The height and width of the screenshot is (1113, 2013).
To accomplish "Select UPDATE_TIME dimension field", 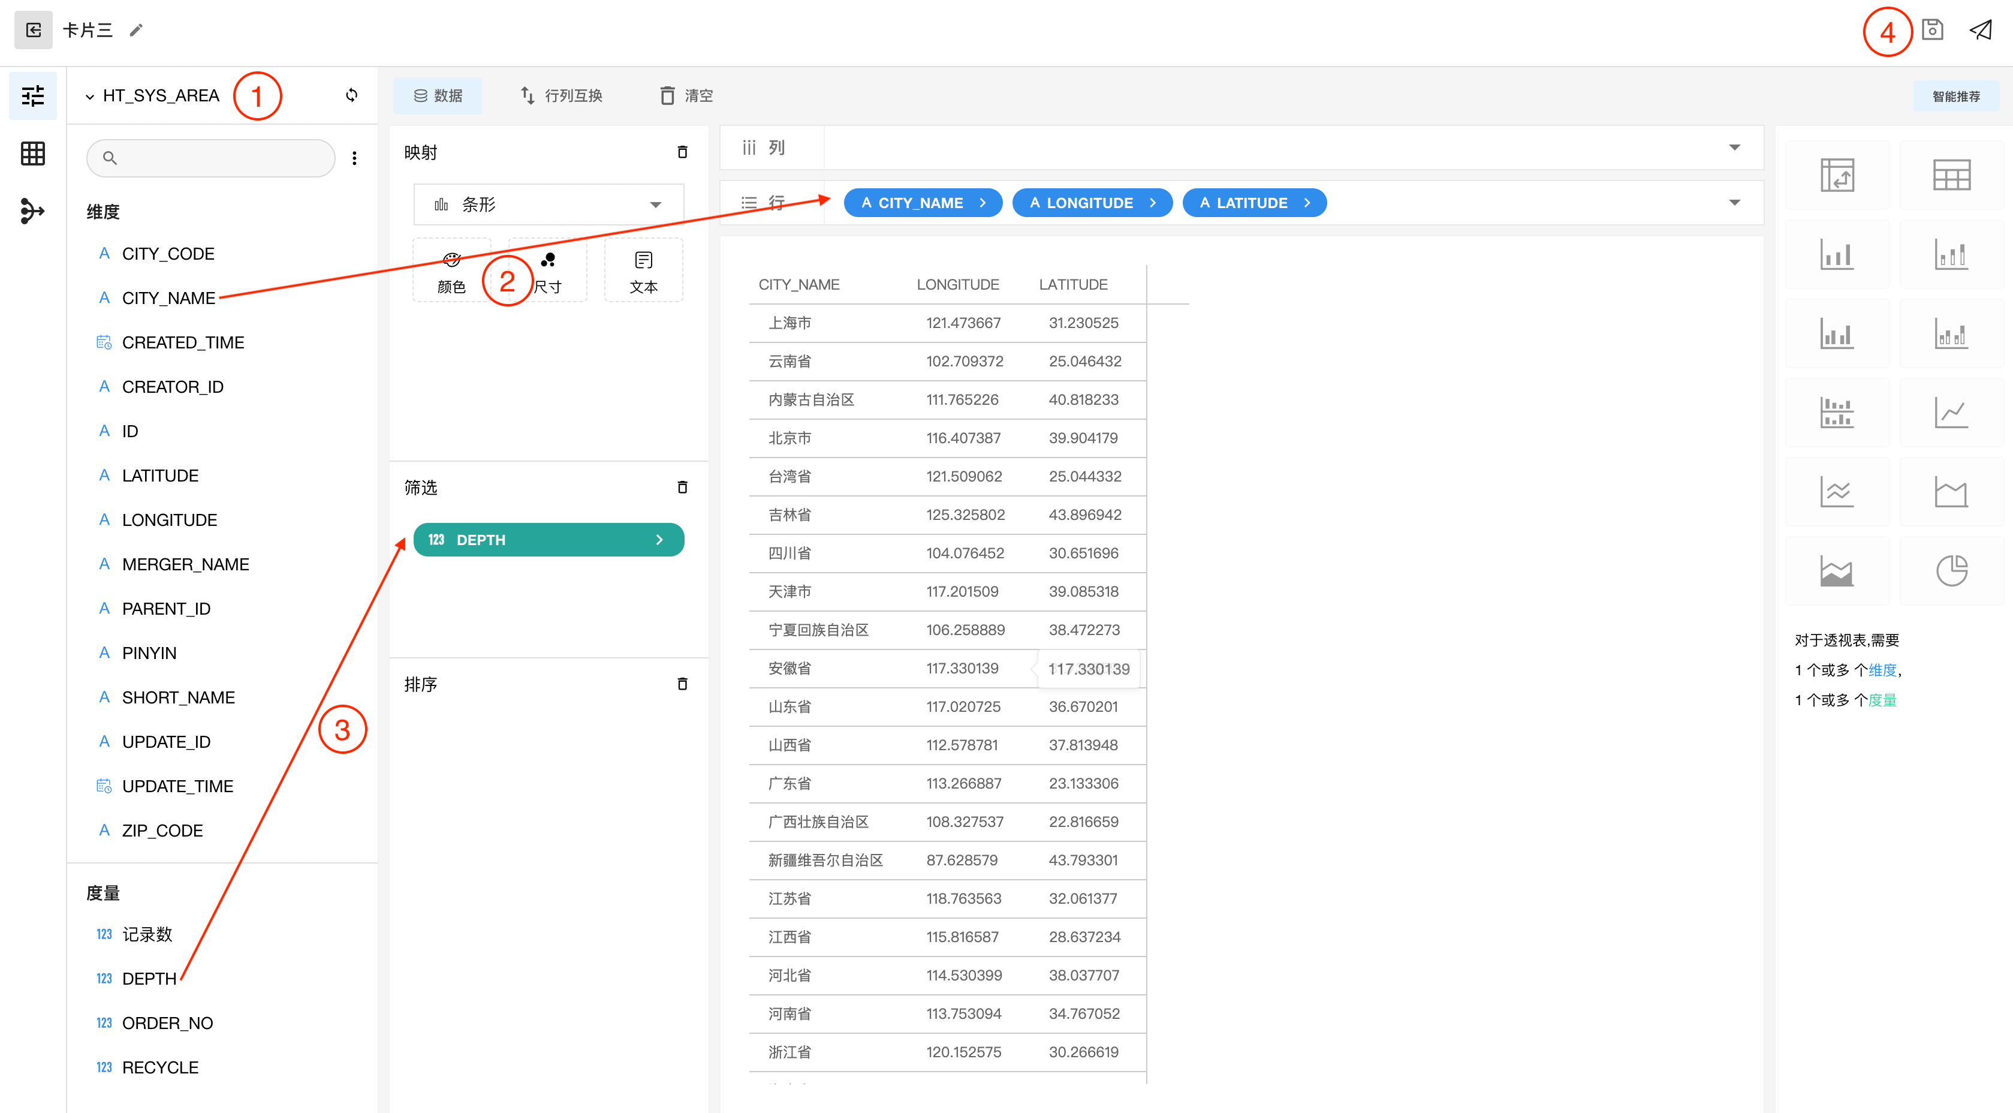I will pyautogui.click(x=177, y=786).
